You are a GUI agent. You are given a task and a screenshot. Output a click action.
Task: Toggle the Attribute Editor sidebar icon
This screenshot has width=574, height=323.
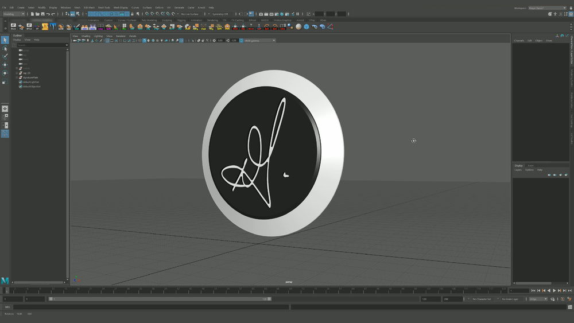click(x=560, y=14)
